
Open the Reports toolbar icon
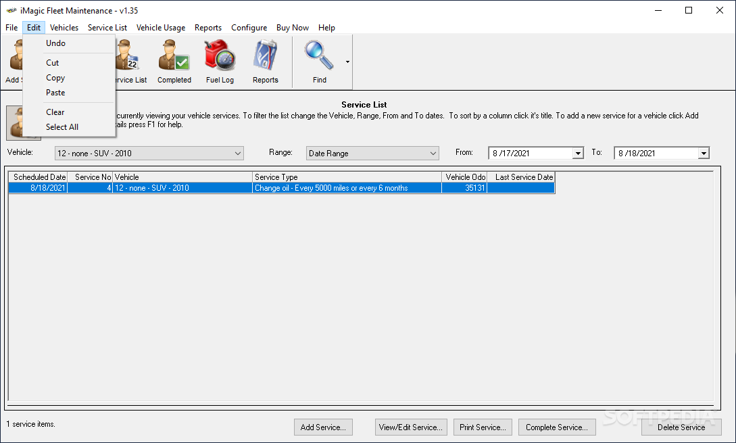(265, 62)
